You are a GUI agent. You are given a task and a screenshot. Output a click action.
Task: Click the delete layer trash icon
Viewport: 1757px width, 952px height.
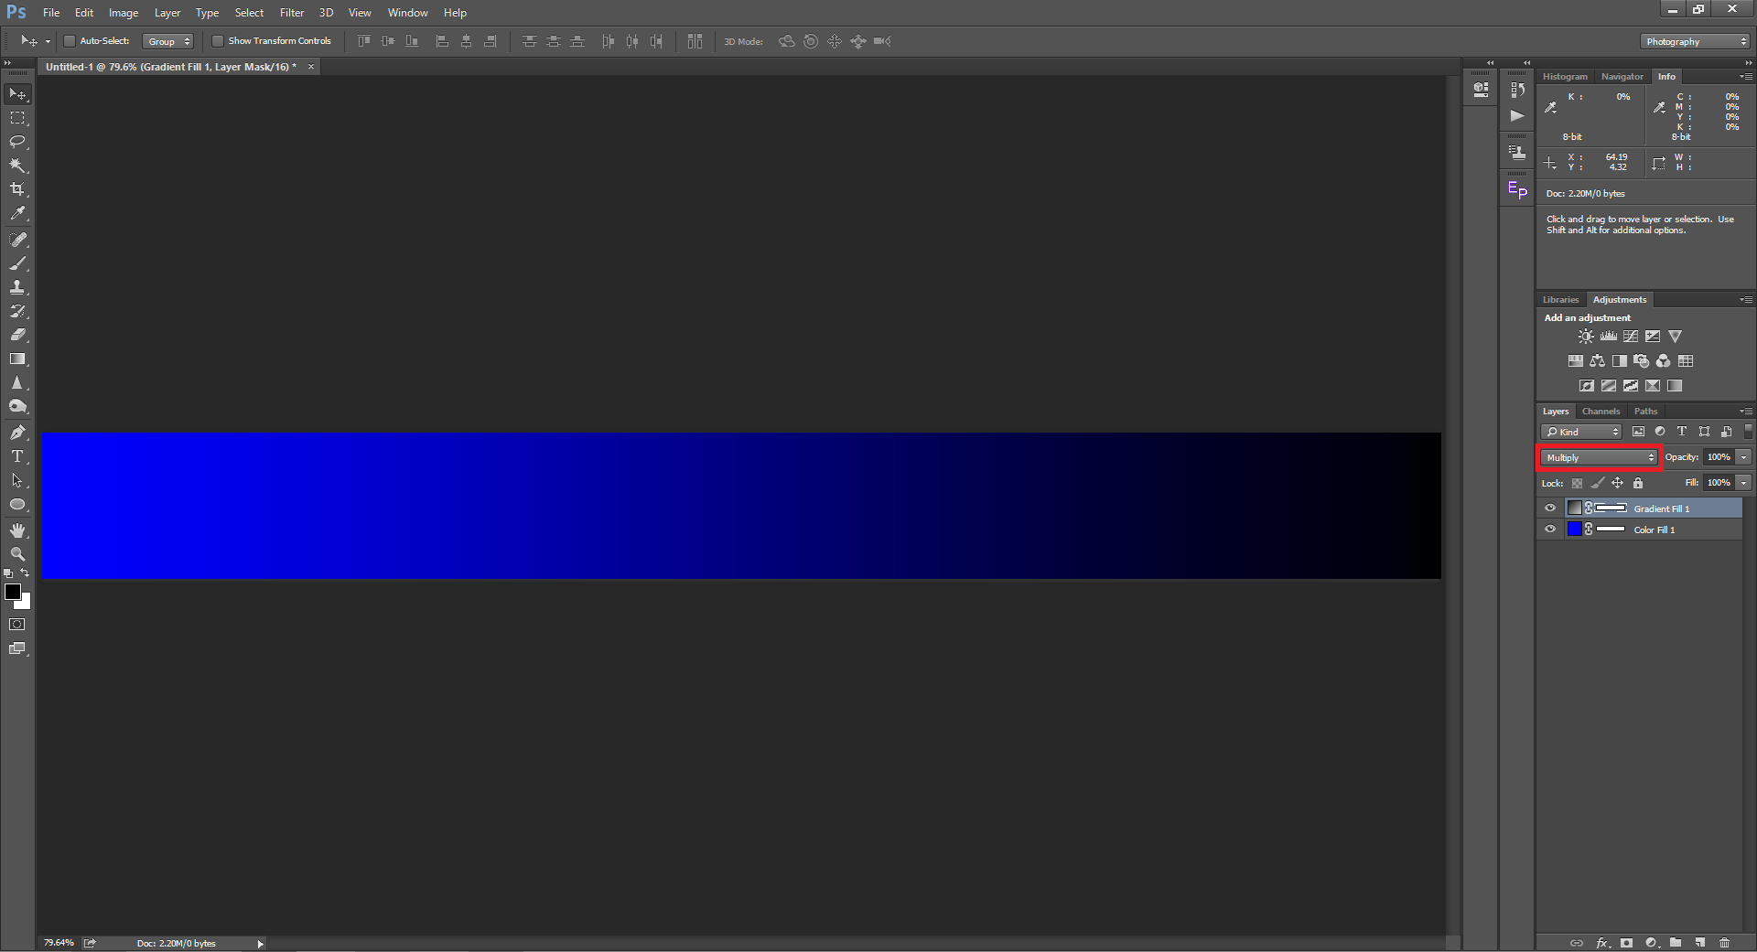click(x=1724, y=943)
